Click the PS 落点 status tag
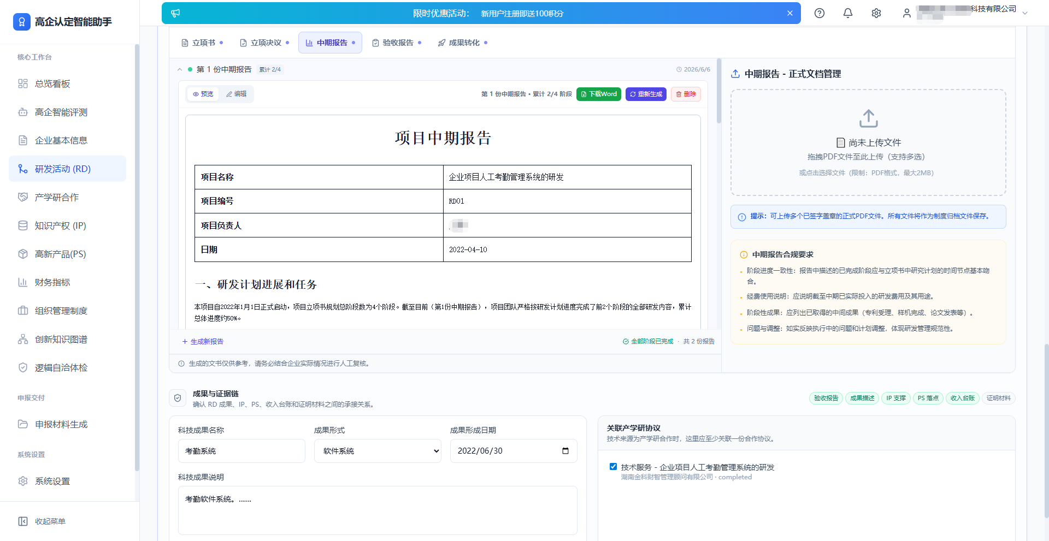Screen dimensions: 1049x541 click(928, 398)
